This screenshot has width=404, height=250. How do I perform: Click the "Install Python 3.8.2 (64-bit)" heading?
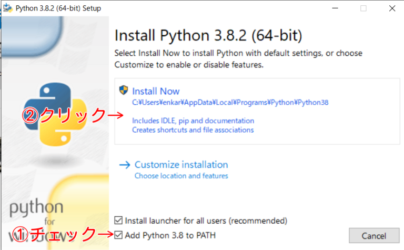pos(208,36)
